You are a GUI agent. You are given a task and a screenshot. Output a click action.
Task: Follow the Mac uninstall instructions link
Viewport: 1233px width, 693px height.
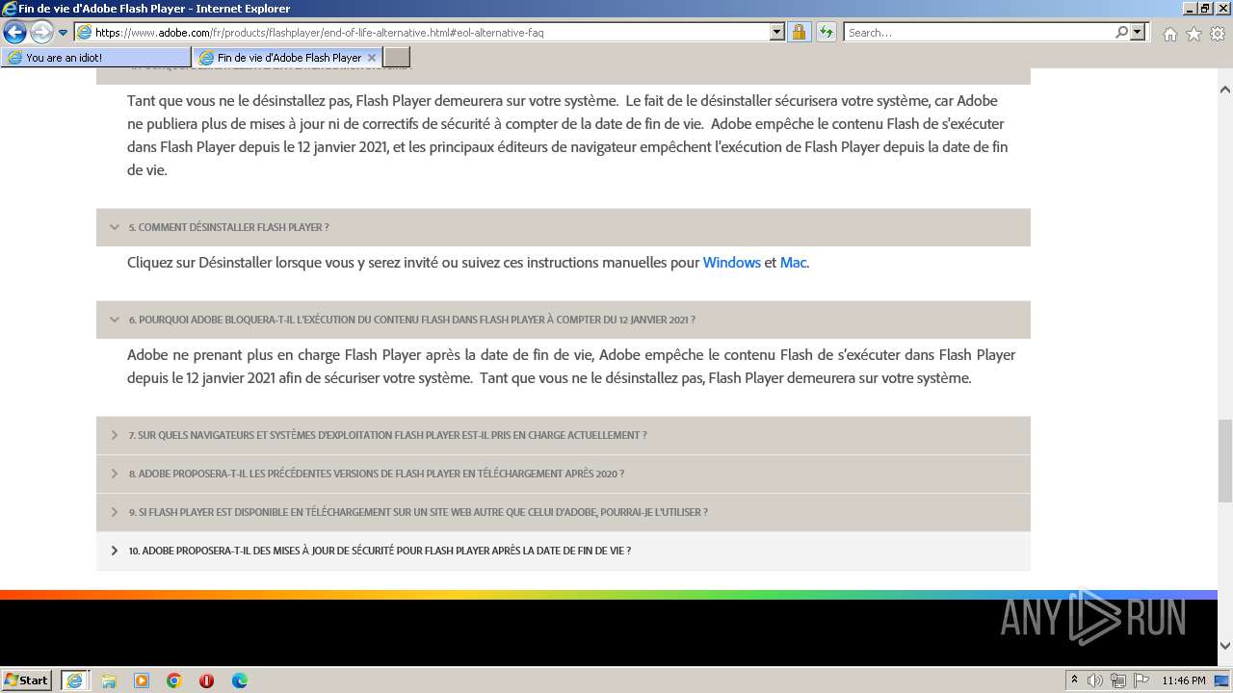pyautogui.click(x=793, y=263)
